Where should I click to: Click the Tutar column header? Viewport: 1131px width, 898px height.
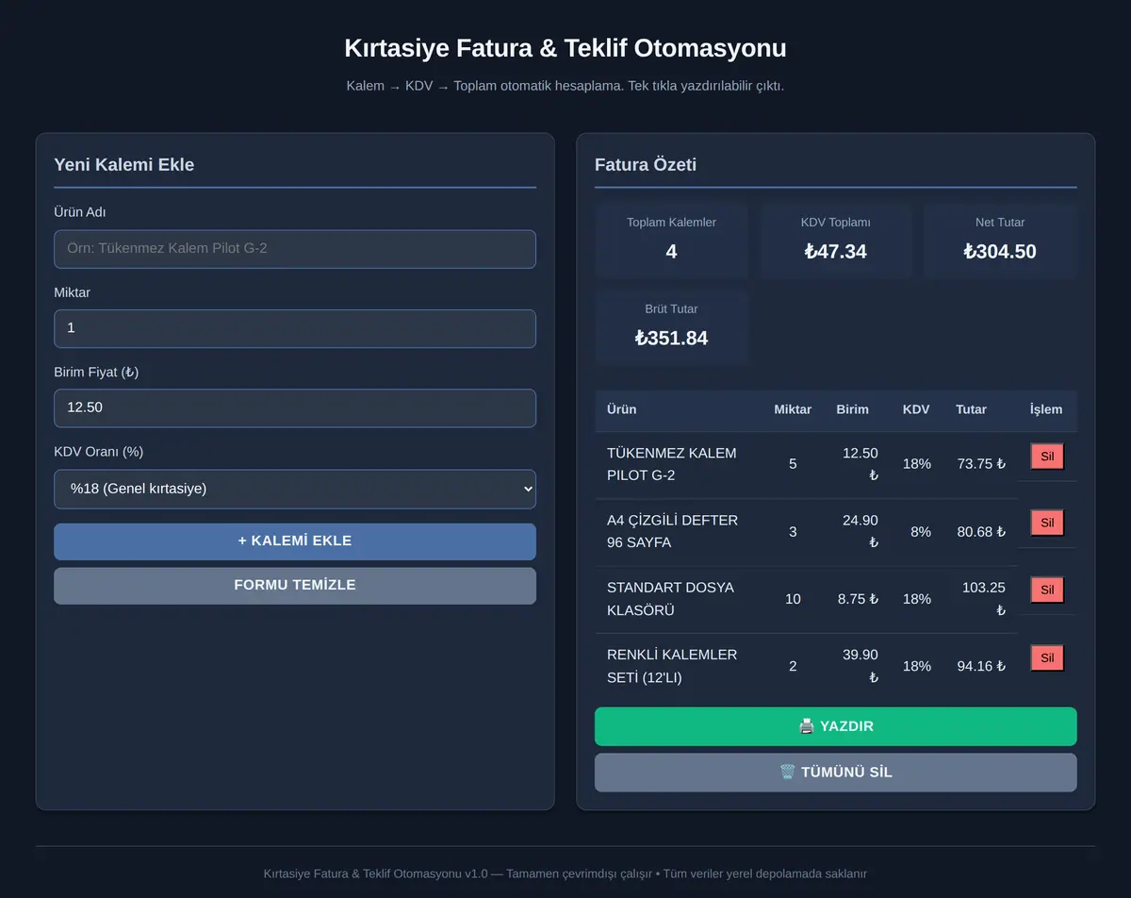971,409
